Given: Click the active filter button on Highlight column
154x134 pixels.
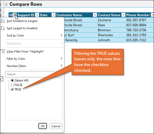Looking at the screenshot, I should (15, 15).
